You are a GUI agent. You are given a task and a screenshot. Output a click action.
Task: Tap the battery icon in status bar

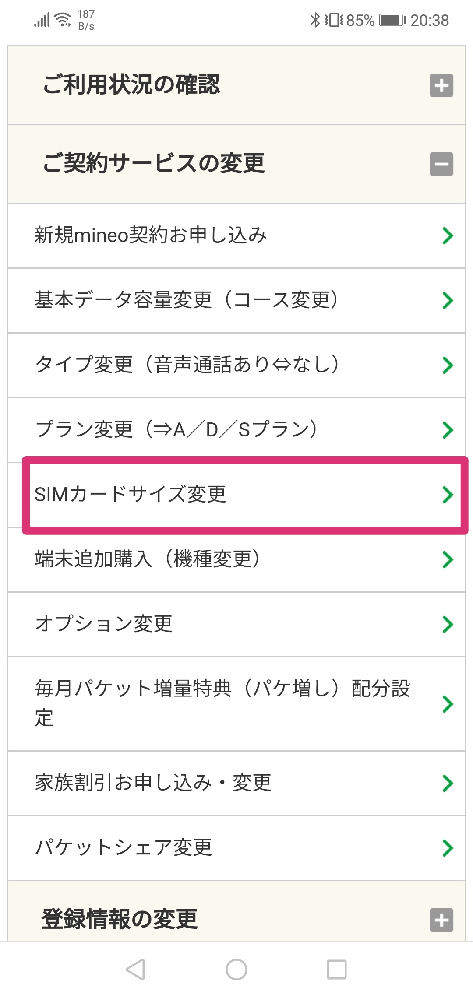pyautogui.click(x=392, y=20)
